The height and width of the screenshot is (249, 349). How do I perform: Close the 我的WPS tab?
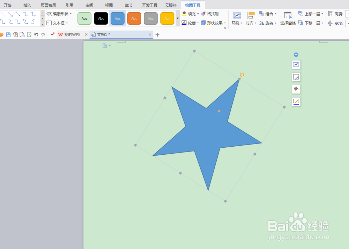point(86,34)
